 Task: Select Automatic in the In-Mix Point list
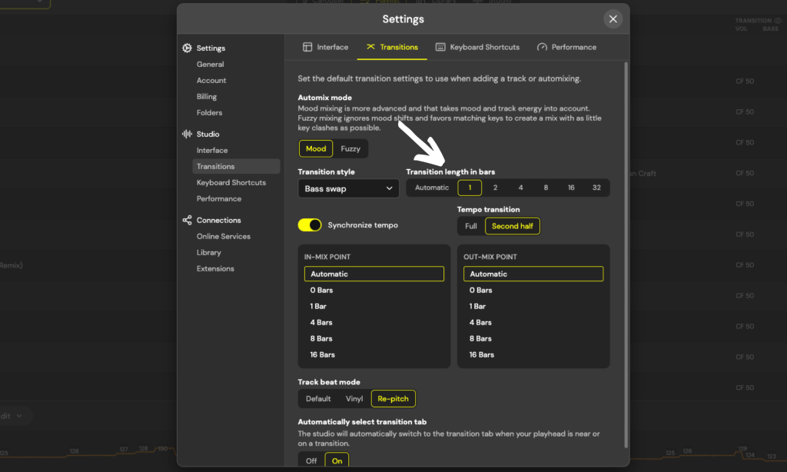point(374,274)
